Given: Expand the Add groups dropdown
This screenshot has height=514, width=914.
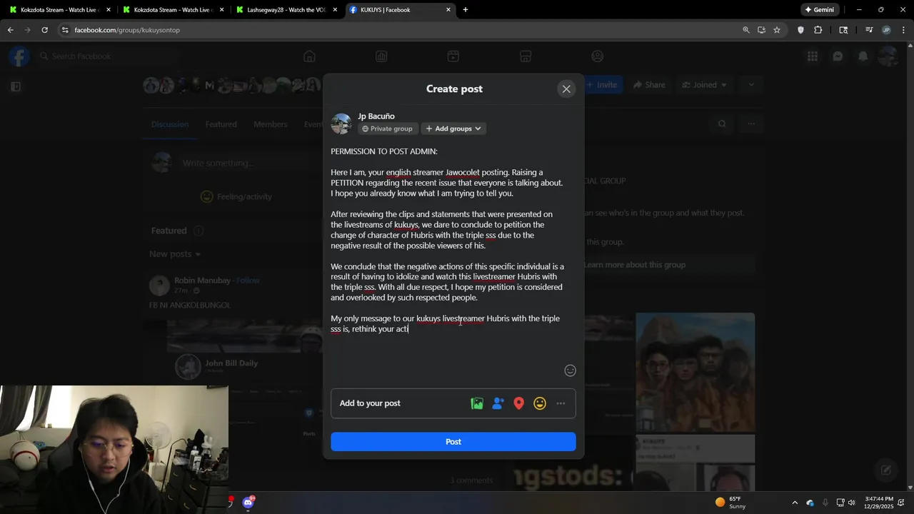Looking at the screenshot, I should [x=453, y=128].
